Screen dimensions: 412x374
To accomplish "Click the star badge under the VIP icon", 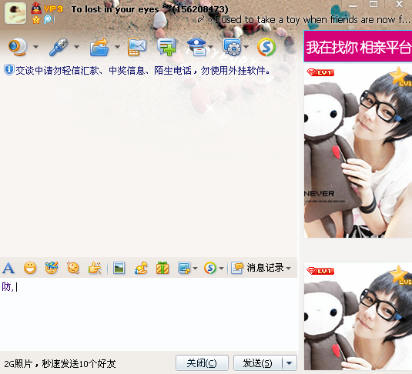I will coord(35,20).
